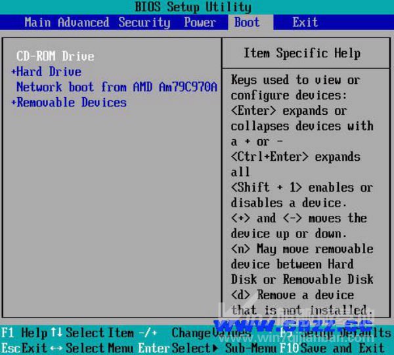
Task: Click the left-right arrow Select Menu icon
Action: pyautogui.click(x=56, y=348)
